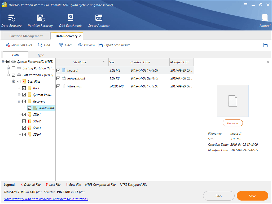Image resolution: width=272 pixels, height=204 pixels.
Task: Switch to the Partition Management tab
Action: tap(26, 36)
